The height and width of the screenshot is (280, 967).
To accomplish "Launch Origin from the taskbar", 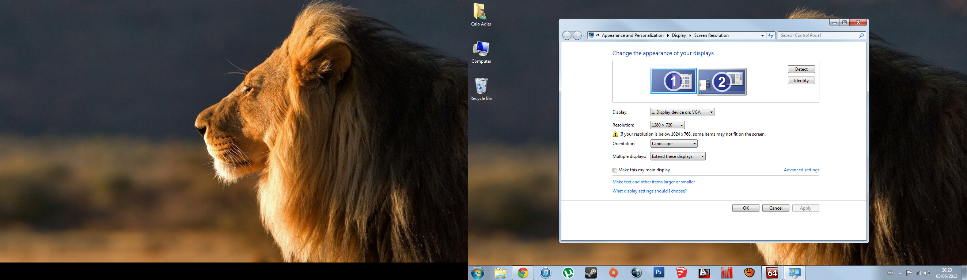I will (x=613, y=273).
